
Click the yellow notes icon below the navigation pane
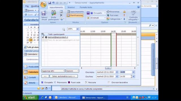(38, 88)
